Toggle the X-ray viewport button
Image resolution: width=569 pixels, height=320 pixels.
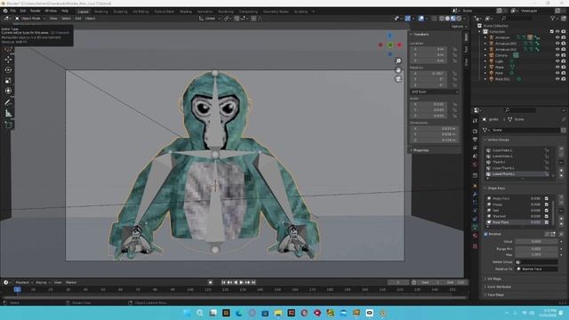(x=435, y=18)
